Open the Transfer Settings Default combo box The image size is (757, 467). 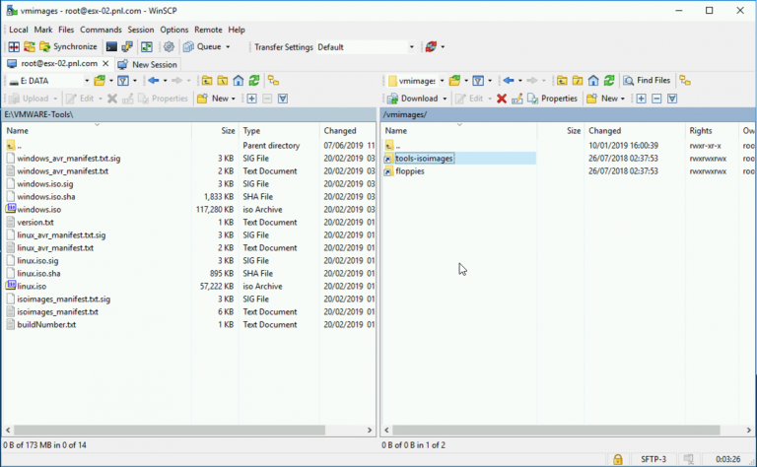(366, 46)
